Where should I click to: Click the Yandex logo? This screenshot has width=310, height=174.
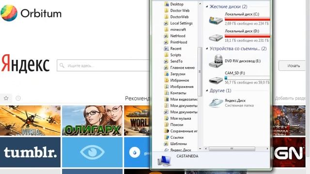point(25,64)
